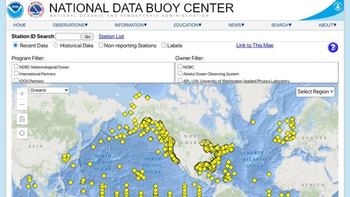350x197 pixels.
Task: Zoom out with the map minus button
Action: click(22, 105)
